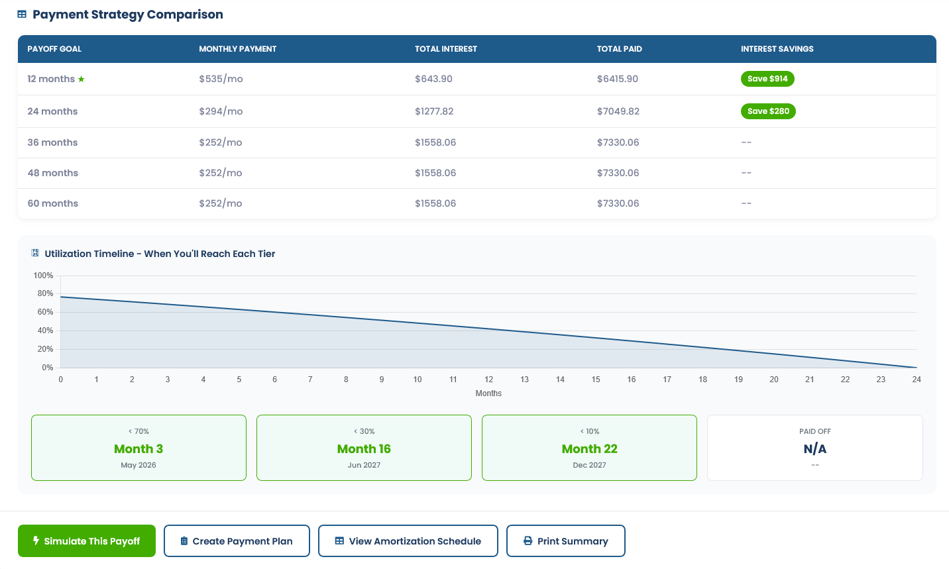The width and height of the screenshot is (949, 569).
Task: Open the View Amortization Schedule button
Action: [408, 541]
